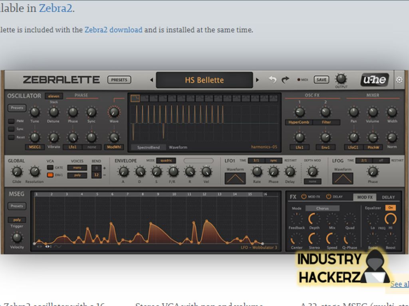409x306 pixels.
Task: Click the LFO1 Delay knob
Action: click(x=290, y=172)
